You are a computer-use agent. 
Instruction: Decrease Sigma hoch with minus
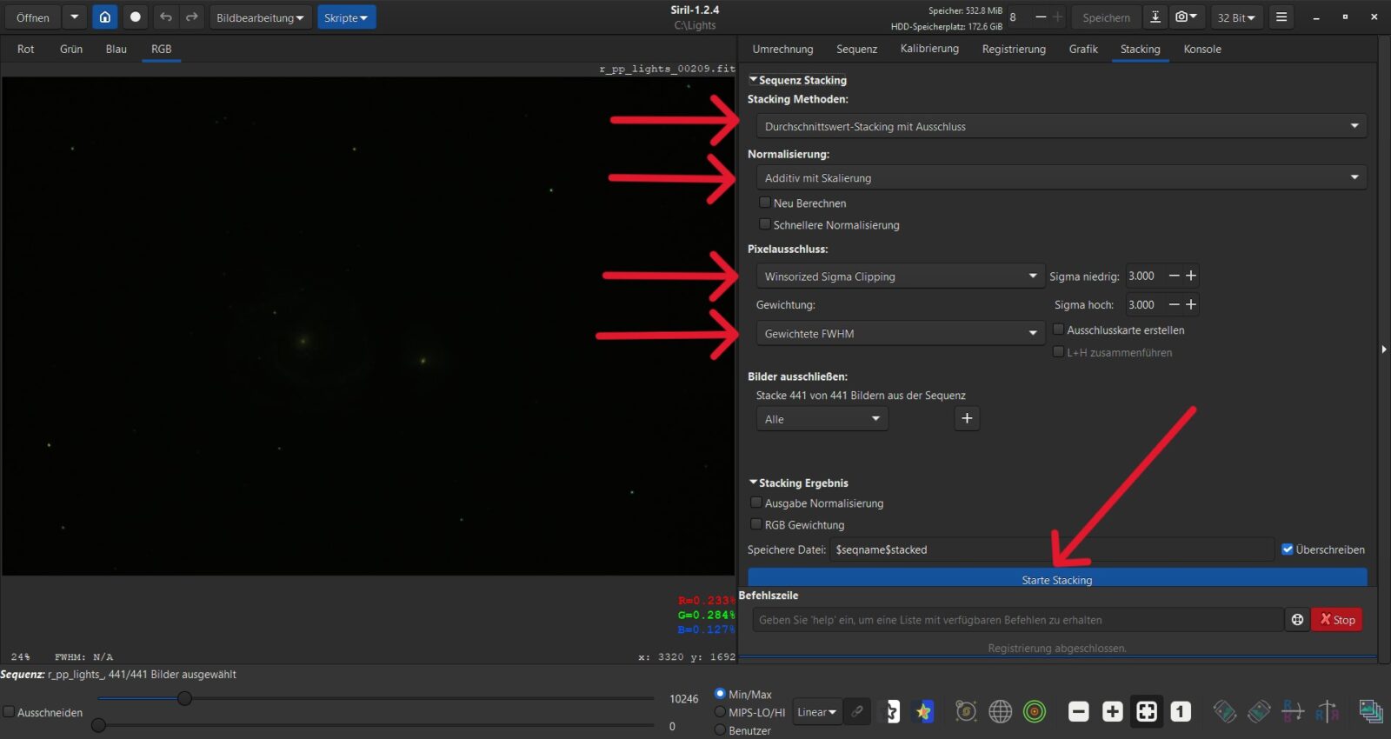[1175, 304]
